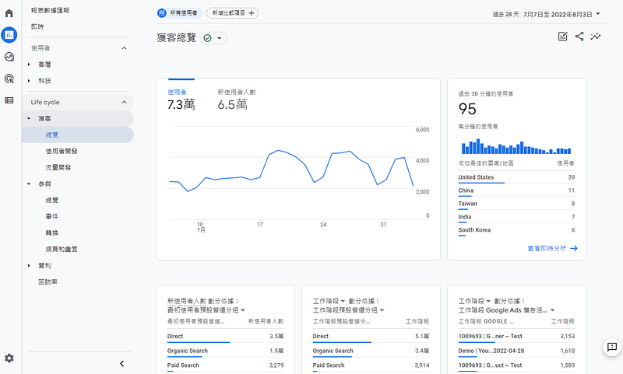The height and width of the screenshot is (374, 623).
Task: Click the campaign row showing 3,153
Action: [516, 337]
